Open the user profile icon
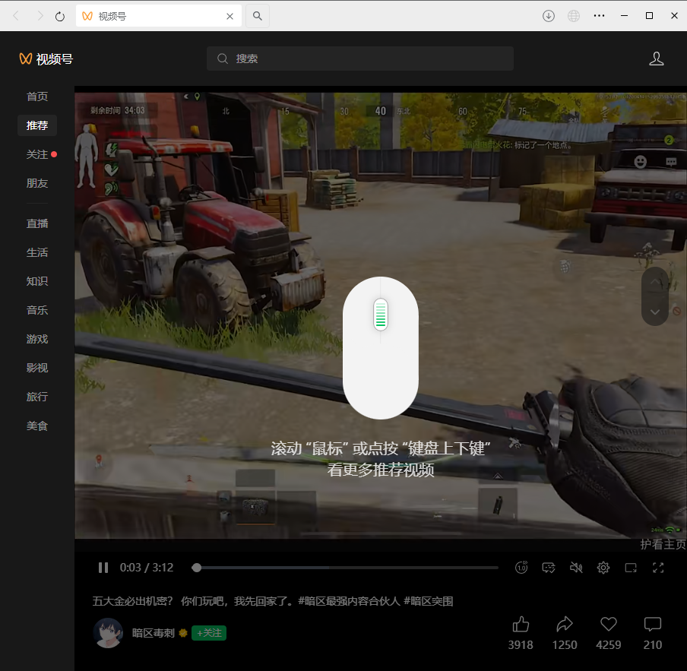 pos(657,59)
